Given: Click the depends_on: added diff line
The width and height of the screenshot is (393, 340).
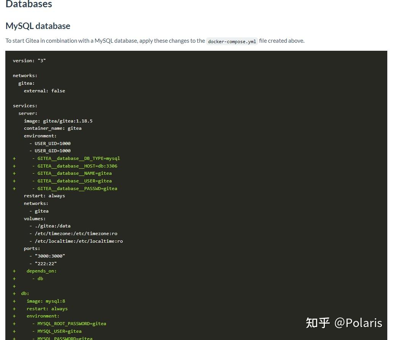Looking at the screenshot, I should pos(41,271).
